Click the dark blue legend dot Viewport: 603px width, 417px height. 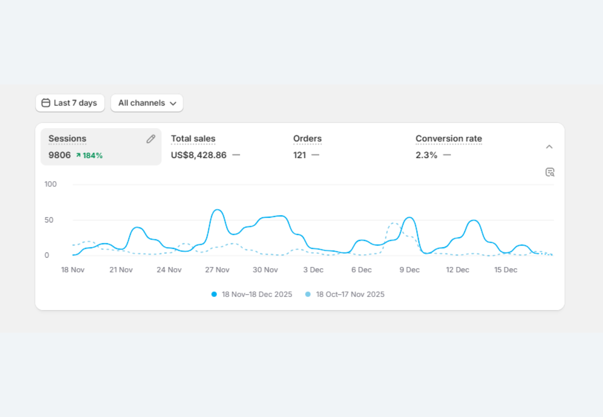pos(214,294)
